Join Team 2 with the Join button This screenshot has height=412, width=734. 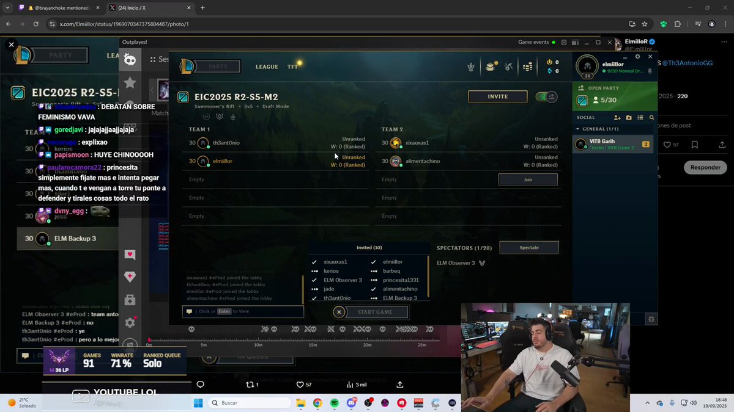[x=528, y=179]
